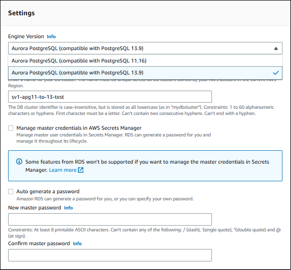Collapse the Engine Version combo box
The height and width of the screenshot is (270, 291).
pyautogui.click(x=143, y=48)
